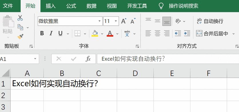Screen dimensions: 239x112
Task: Select cell A1 with Excel text
Action: tap(27, 84)
